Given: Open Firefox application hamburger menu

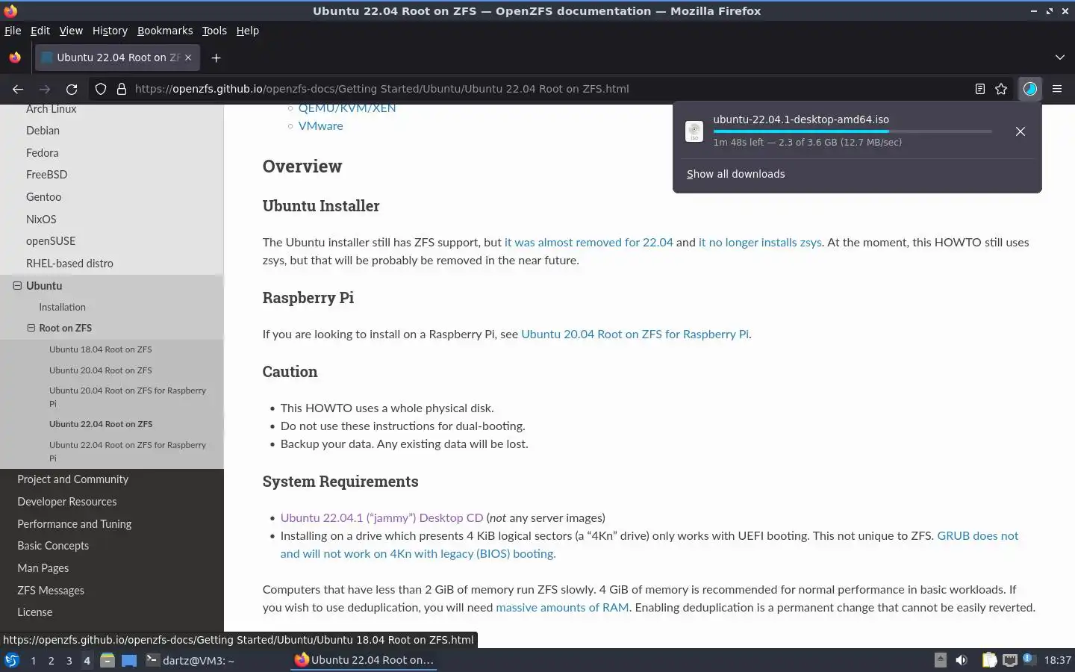Looking at the screenshot, I should (1057, 89).
